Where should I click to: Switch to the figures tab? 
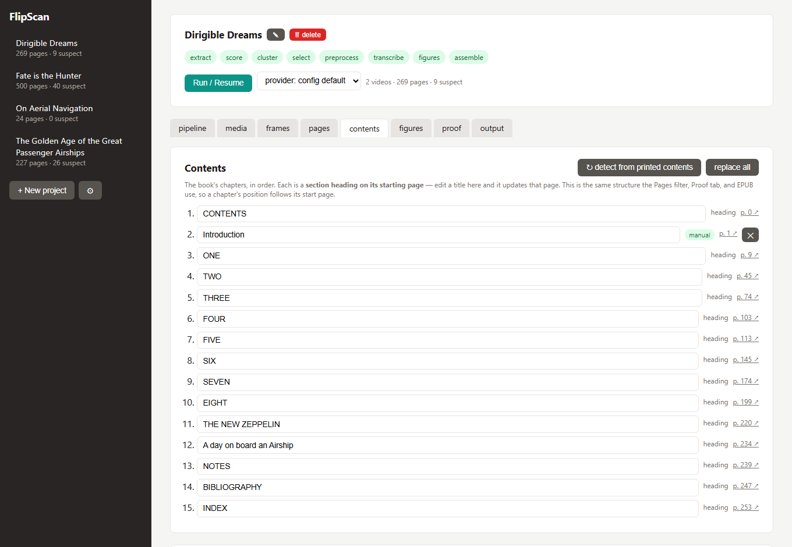[411, 128]
